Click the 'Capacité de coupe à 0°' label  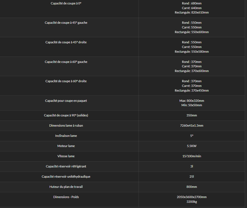(x=66, y=3)
